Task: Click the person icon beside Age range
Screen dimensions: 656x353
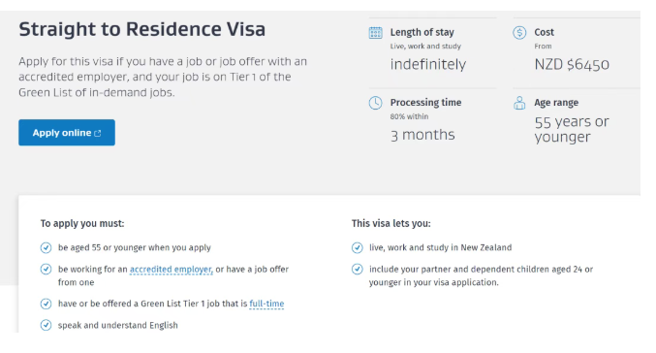Action: 519,103
